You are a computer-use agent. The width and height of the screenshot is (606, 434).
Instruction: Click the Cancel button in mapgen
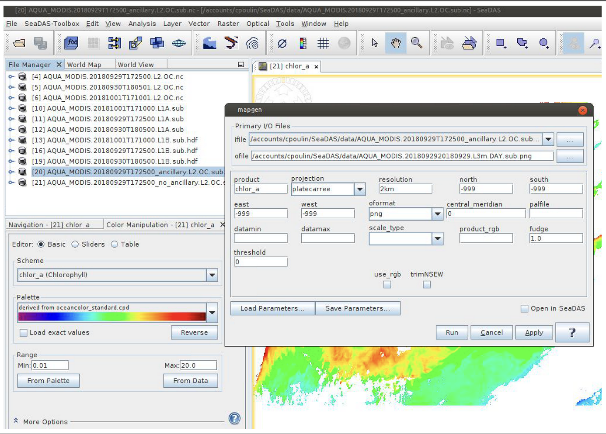(x=491, y=333)
